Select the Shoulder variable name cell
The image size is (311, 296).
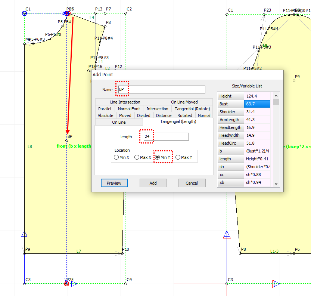[231, 112]
